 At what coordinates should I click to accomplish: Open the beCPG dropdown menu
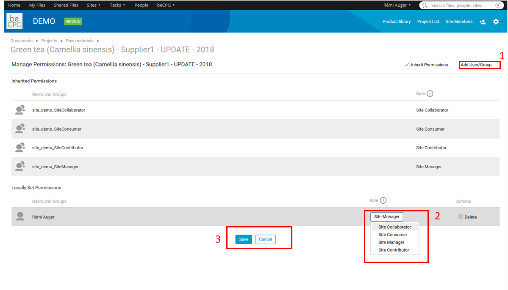click(166, 5)
